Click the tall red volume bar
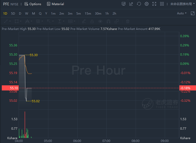Image resolution: width=196 pixels, height=143 pixels. pos(25,125)
